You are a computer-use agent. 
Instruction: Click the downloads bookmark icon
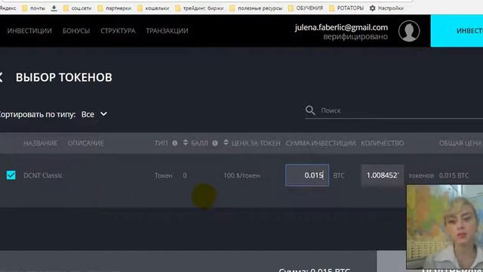click(54, 8)
